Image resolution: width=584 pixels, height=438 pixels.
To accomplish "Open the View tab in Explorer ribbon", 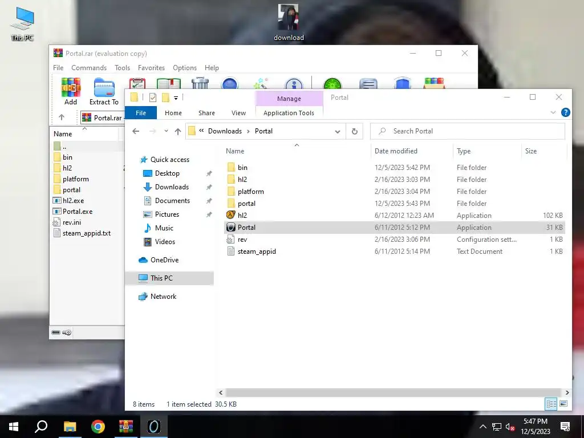I will point(238,113).
